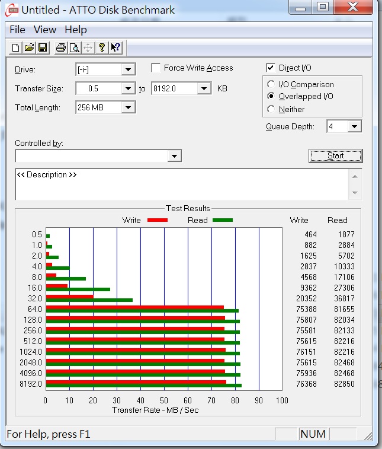The height and width of the screenshot is (449, 382).
Task: Click the Read column header
Action: coord(338,220)
